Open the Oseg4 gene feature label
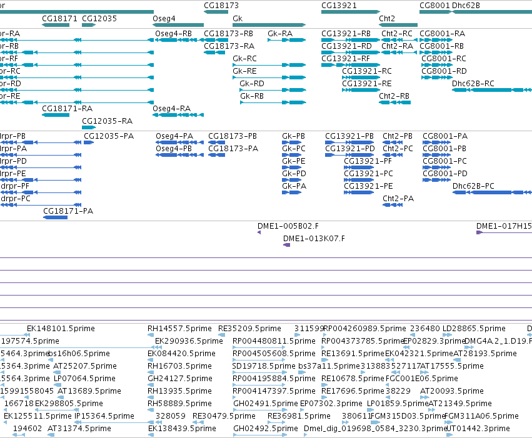The image size is (532, 438). tap(164, 19)
